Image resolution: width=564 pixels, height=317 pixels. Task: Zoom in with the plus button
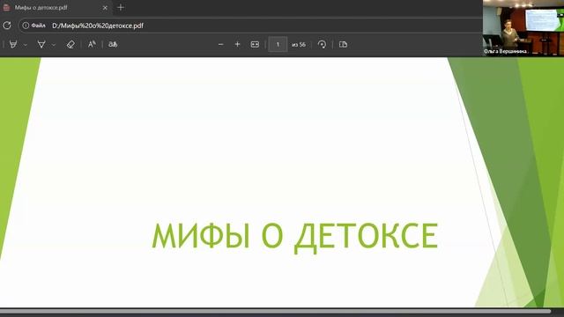pos(237,44)
